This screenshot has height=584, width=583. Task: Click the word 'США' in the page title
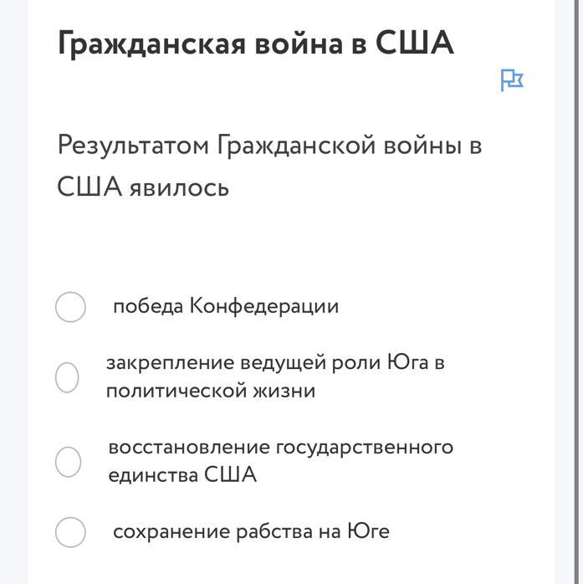[x=415, y=42]
